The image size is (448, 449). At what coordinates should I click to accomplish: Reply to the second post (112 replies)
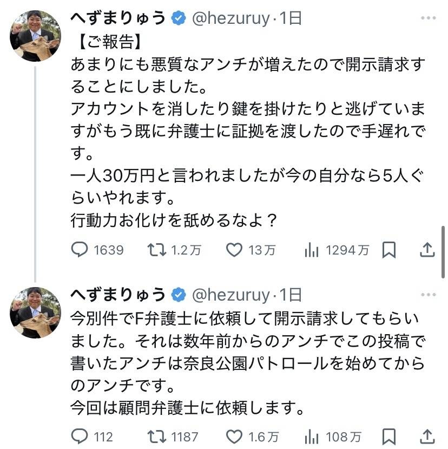(x=80, y=436)
